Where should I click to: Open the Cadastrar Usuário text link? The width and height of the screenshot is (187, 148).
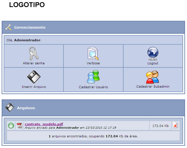tap(93, 87)
